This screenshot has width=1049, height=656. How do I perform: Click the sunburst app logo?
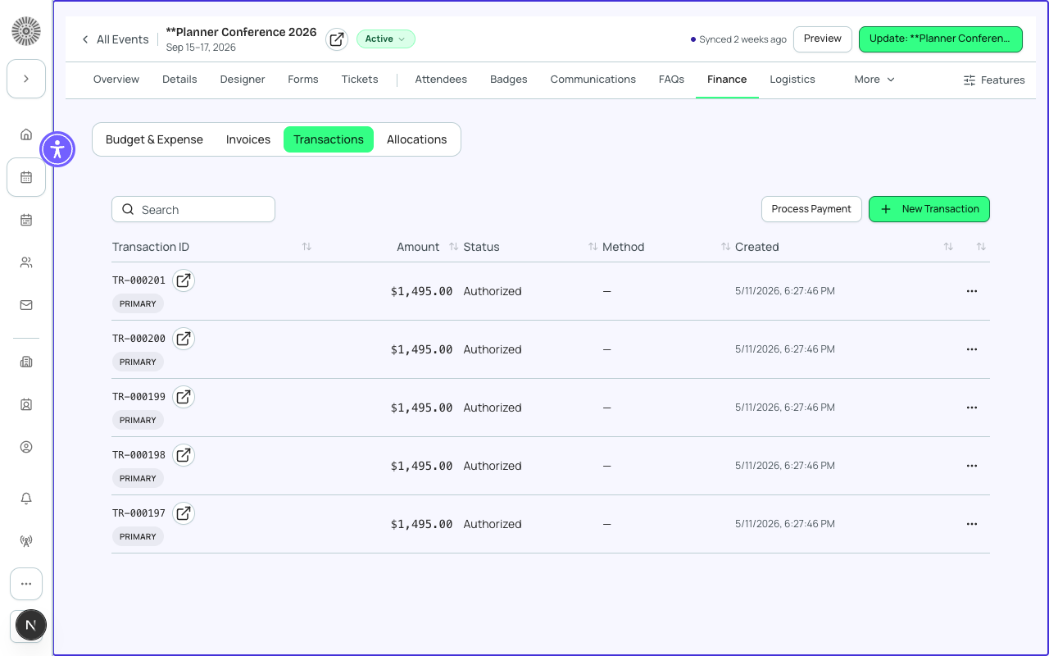tap(26, 31)
